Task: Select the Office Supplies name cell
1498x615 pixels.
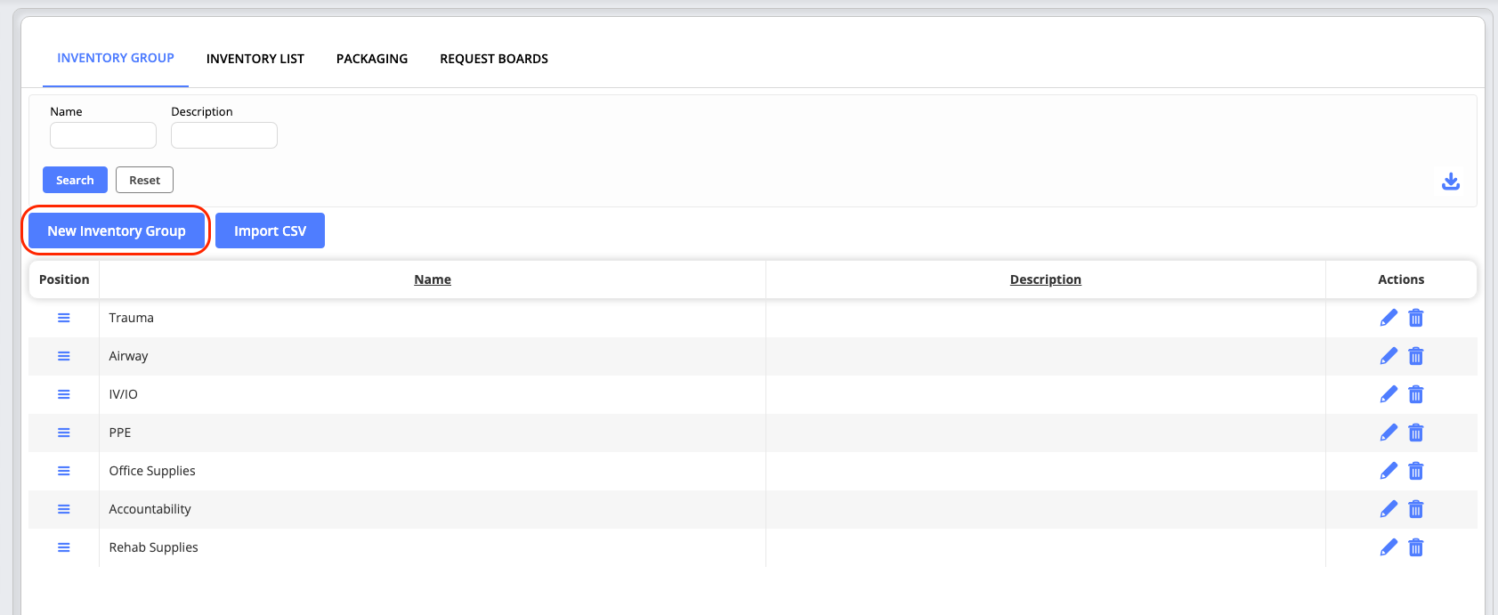Action: point(433,471)
